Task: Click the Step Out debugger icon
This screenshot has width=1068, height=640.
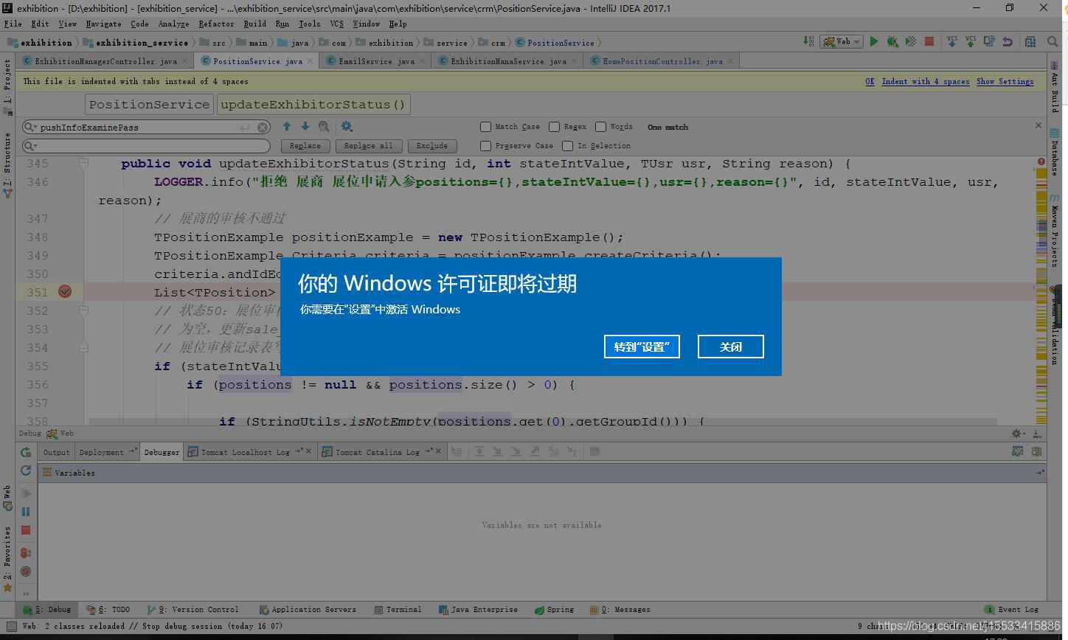Action: [x=535, y=452]
